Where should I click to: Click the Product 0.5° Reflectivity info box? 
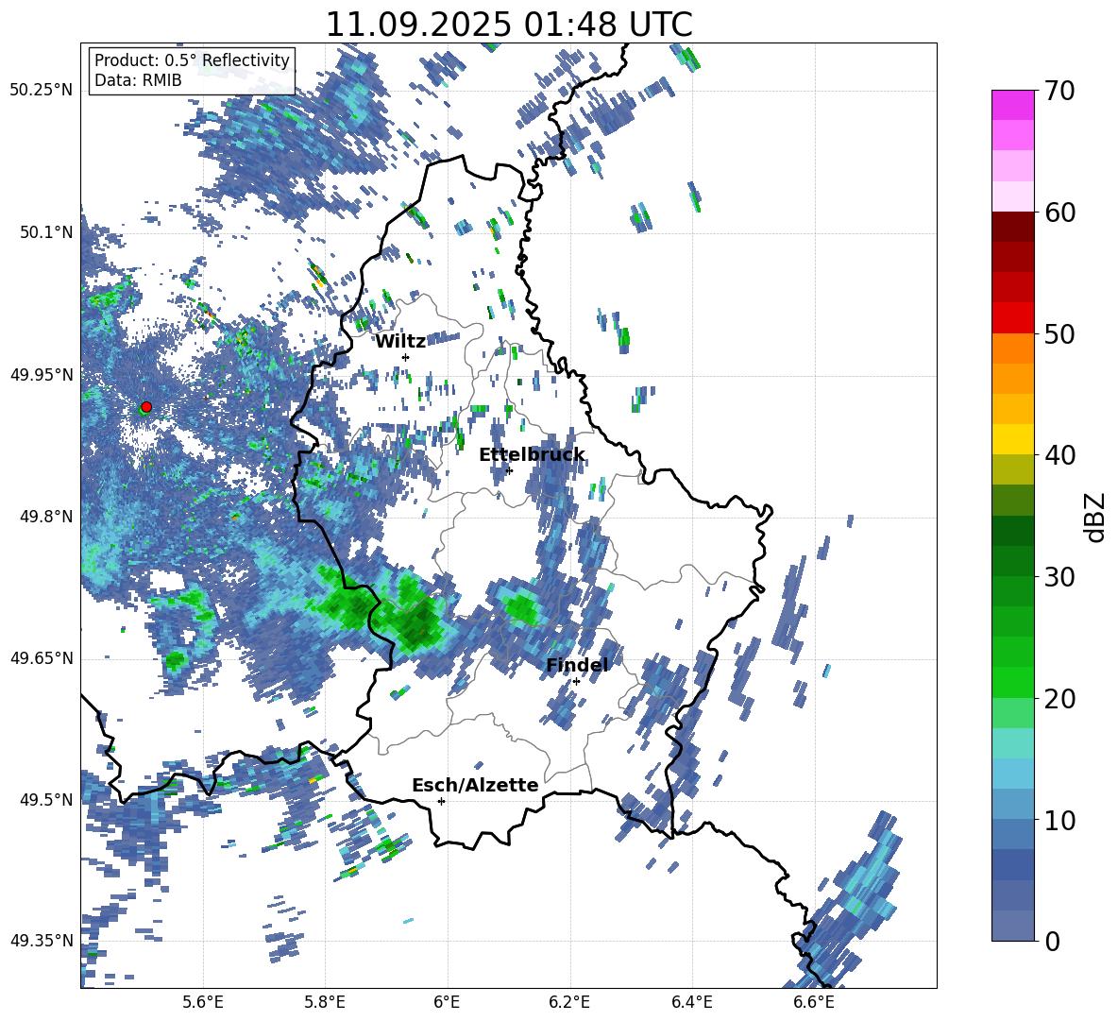[192, 71]
